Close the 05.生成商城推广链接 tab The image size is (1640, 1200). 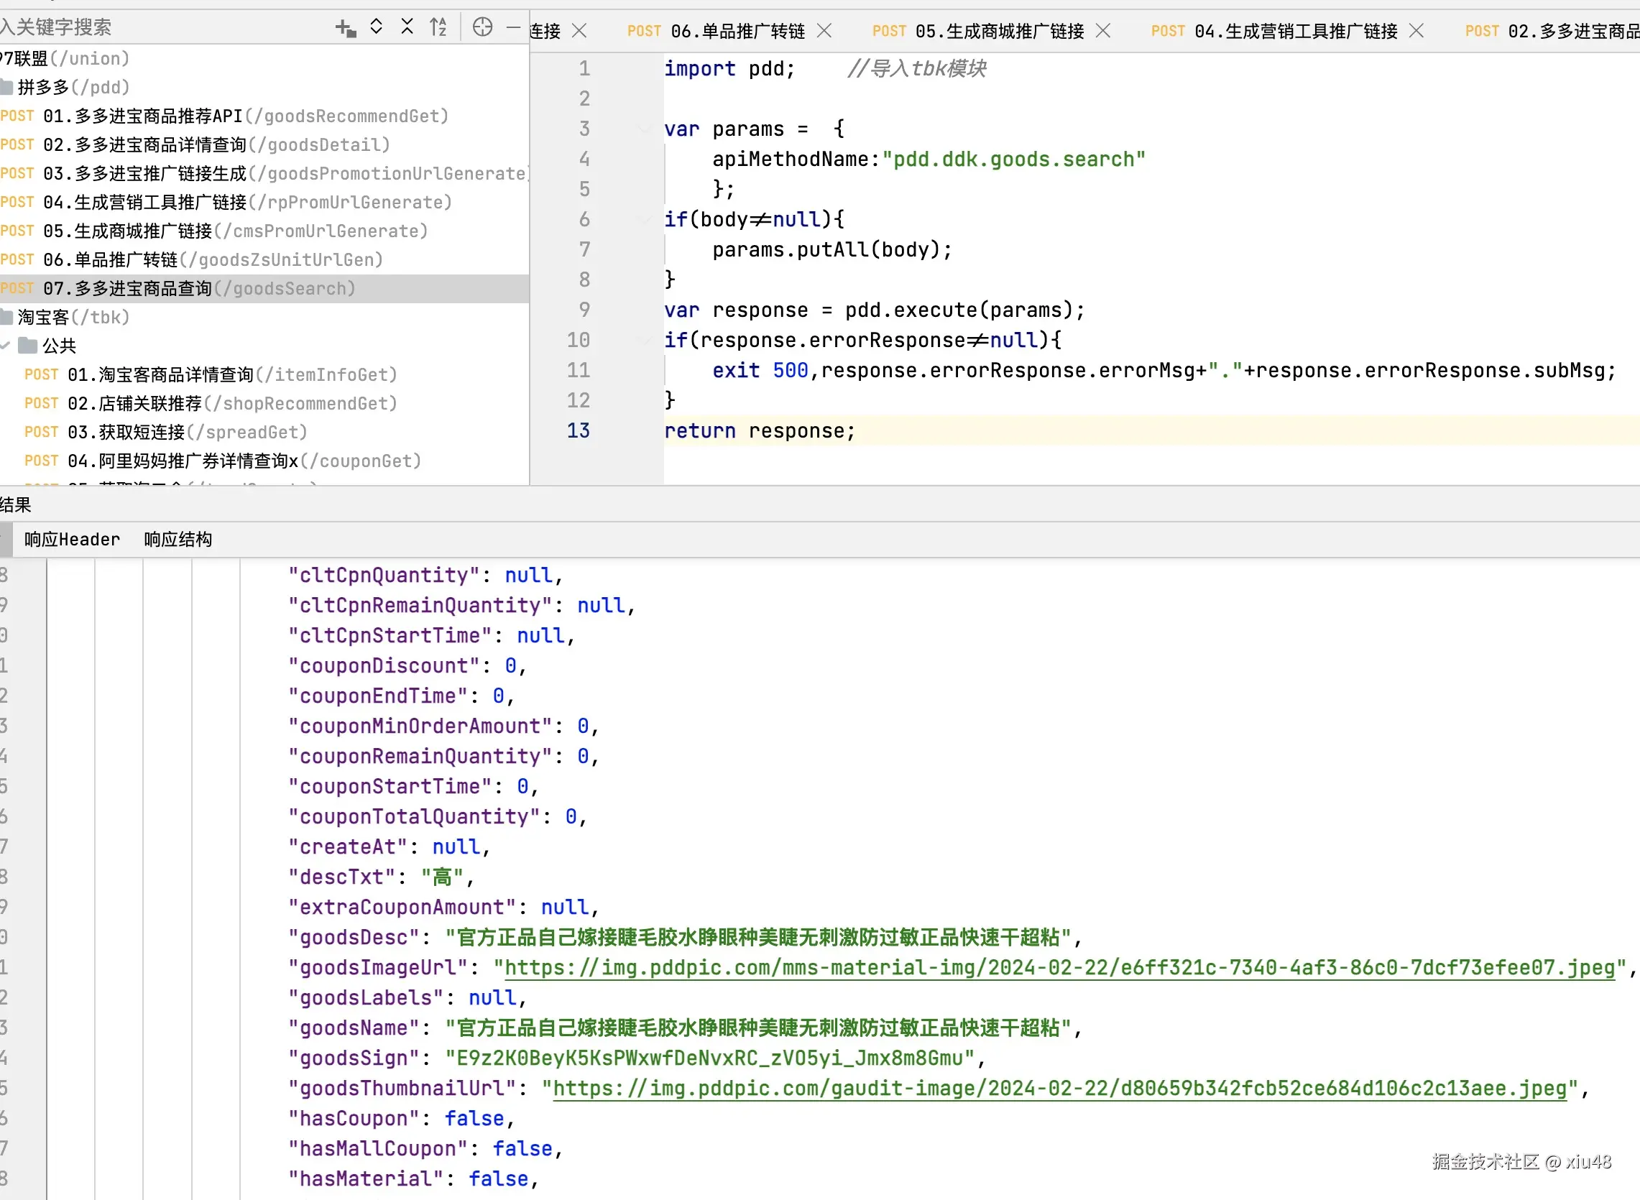1102,30
